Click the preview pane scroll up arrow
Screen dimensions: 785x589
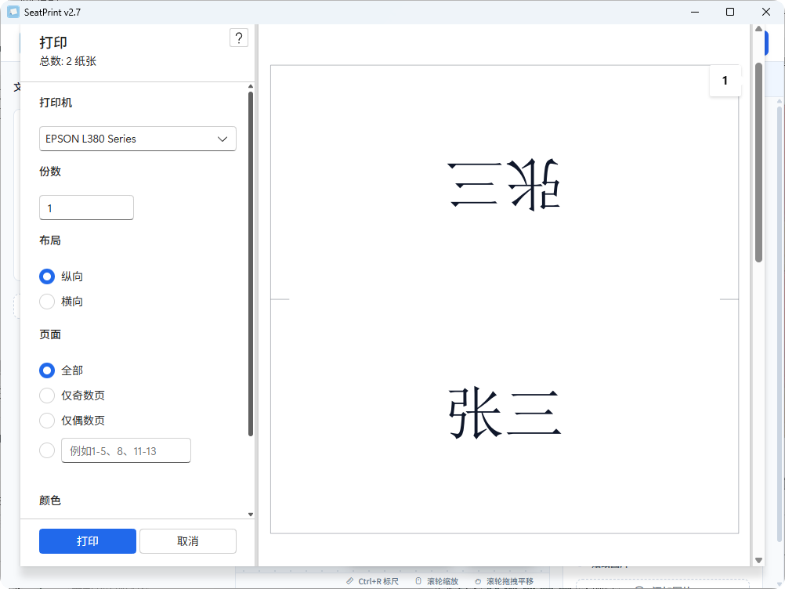tap(758, 29)
